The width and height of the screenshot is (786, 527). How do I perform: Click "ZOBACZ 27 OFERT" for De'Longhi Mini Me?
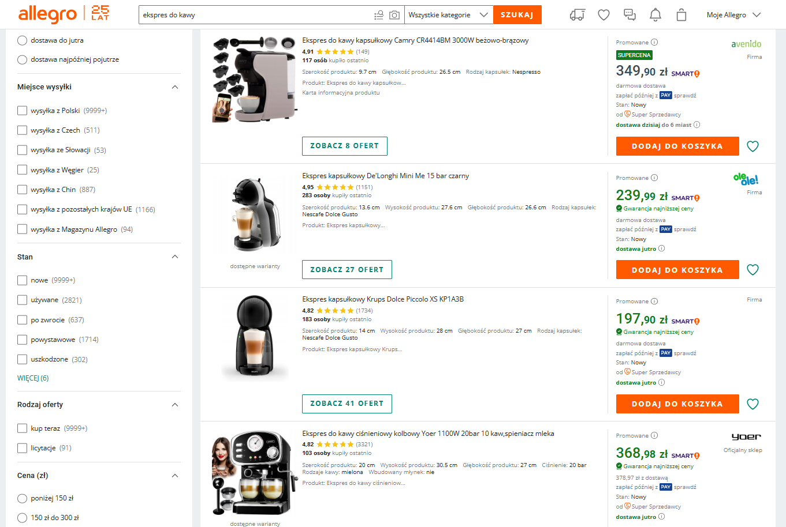click(x=347, y=270)
